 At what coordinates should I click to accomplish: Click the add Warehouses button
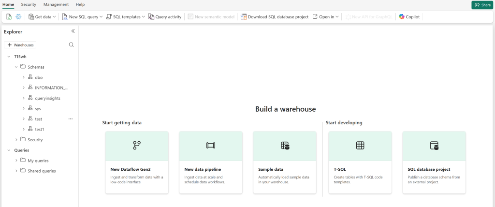click(x=20, y=44)
